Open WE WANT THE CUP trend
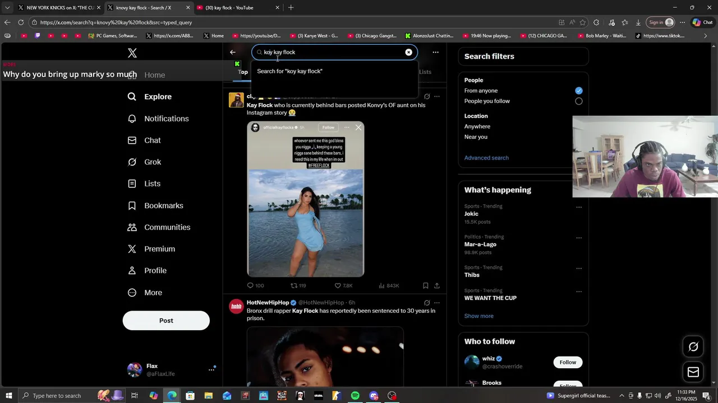 point(490,298)
